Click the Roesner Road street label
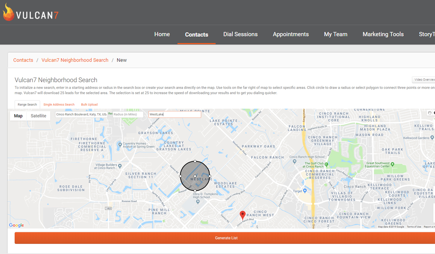This screenshot has width=435, height=254. coord(129,201)
